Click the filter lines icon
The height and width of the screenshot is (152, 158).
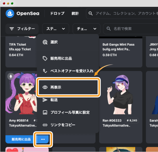12,29
